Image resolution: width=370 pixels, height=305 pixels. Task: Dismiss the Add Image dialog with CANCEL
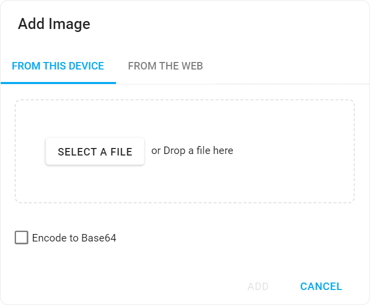(321, 286)
